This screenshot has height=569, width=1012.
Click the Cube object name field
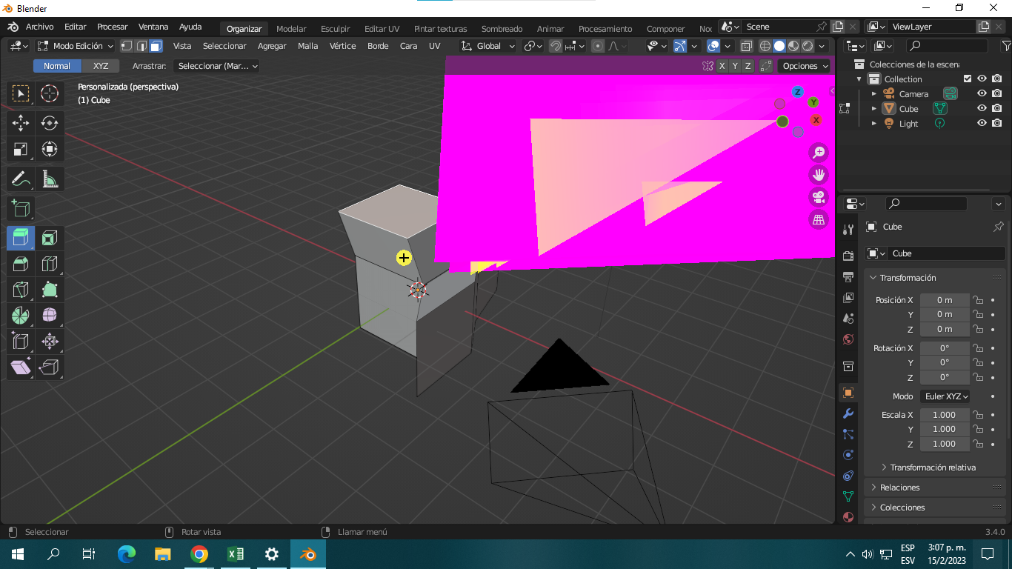coord(946,253)
